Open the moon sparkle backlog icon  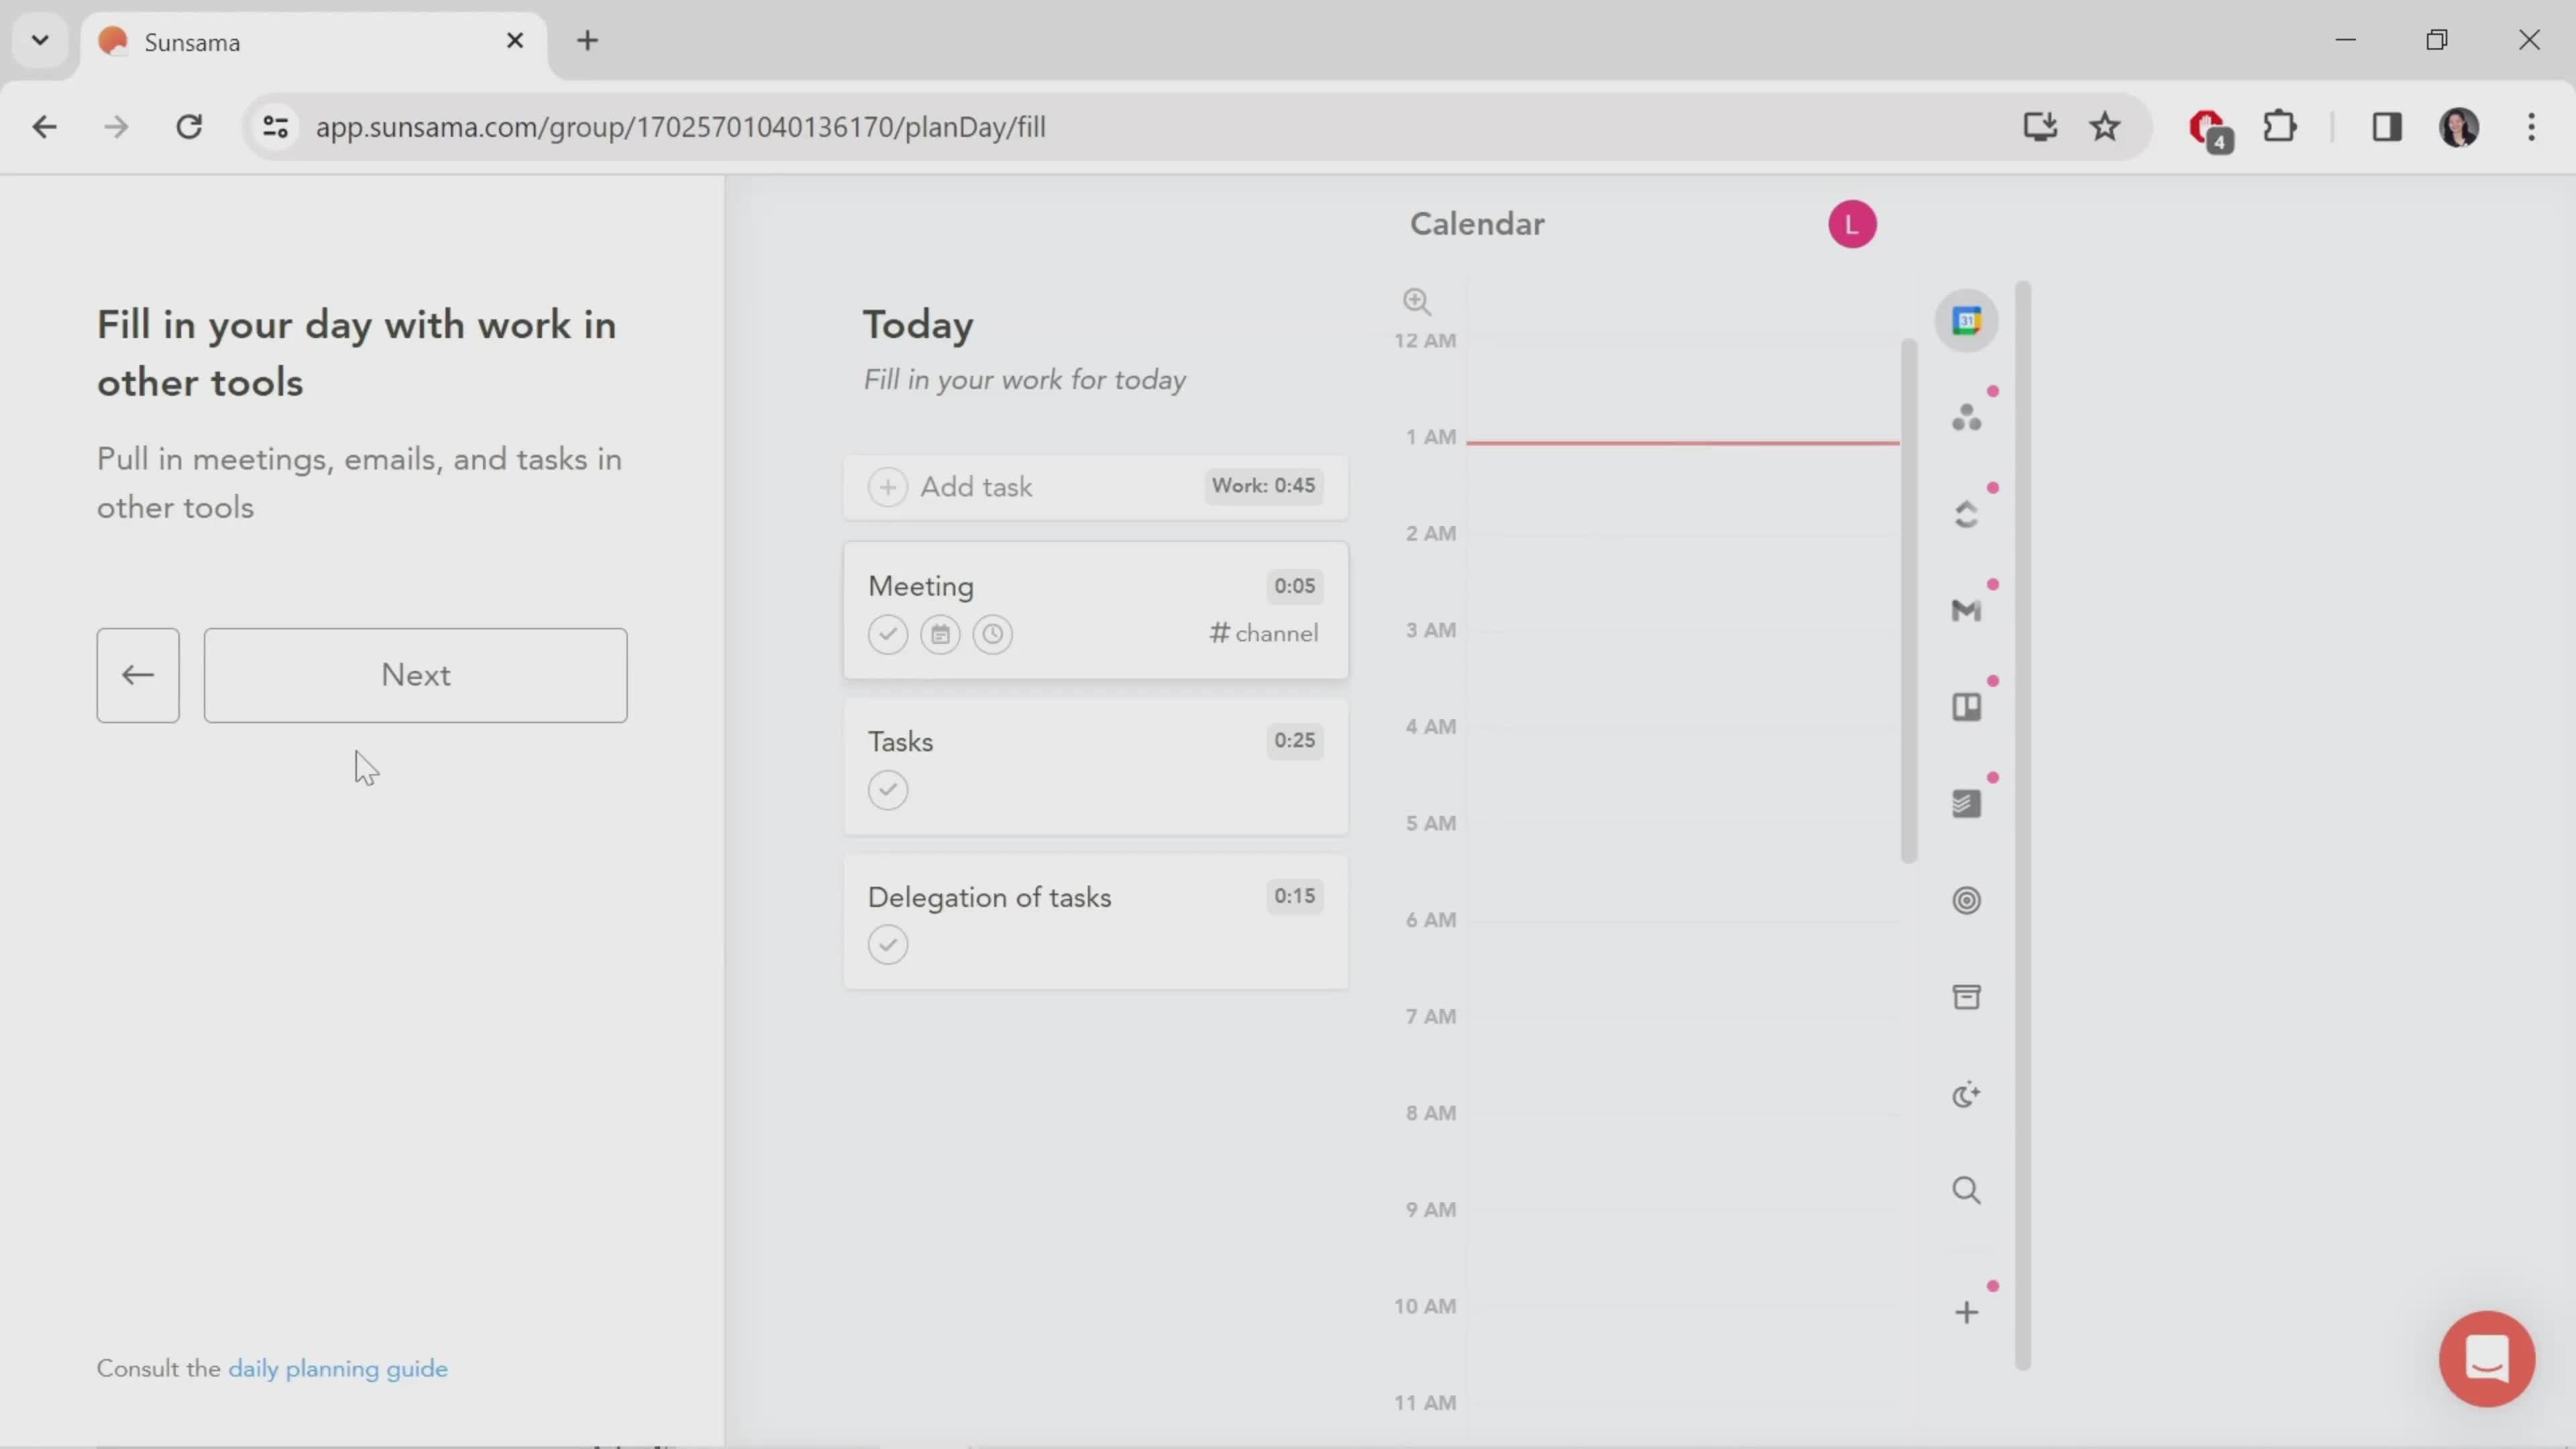pyautogui.click(x=1966, y=1094)
